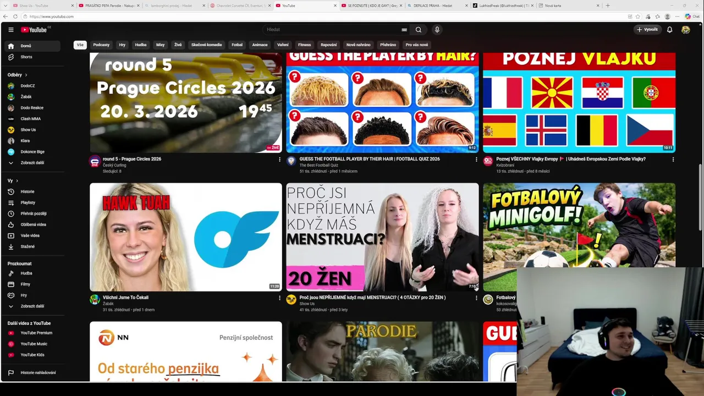The height and width of the screenshot is (396, 704).
Task: Open YouTube Premium in the sidebar
Action: [x=33, y=333]
